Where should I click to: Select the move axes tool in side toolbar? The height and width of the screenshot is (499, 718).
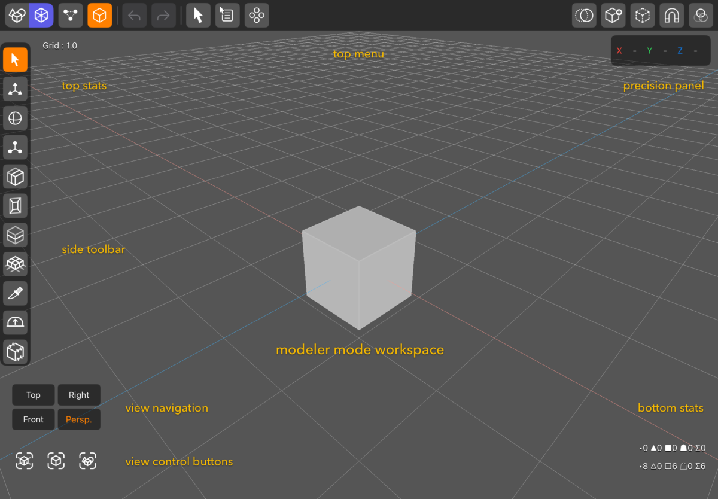point(16,89)
